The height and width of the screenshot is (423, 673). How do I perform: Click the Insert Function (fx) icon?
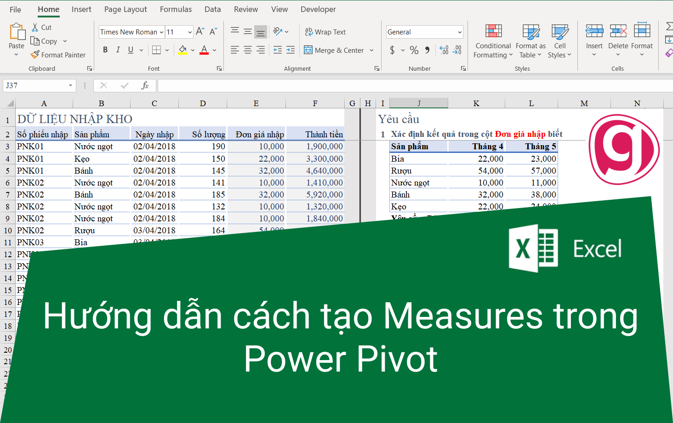[145, 85]
